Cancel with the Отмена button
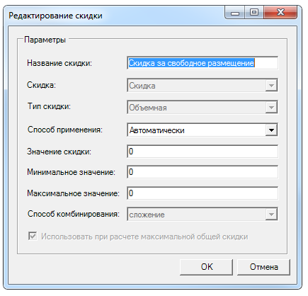This screenshot has height=296, width=308. coord(263,267)
